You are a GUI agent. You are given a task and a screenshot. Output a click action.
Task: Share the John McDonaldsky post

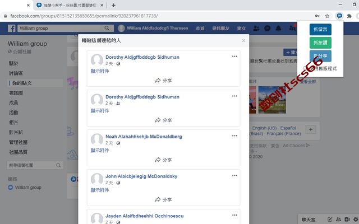coord(163,199)
